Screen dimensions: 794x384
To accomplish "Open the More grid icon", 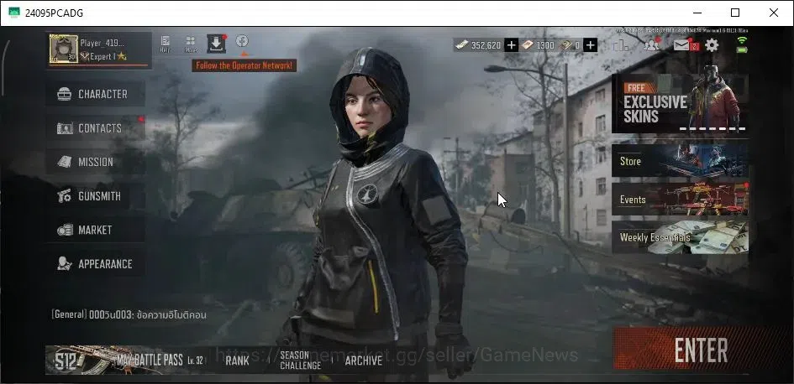I will coord(191,44).
